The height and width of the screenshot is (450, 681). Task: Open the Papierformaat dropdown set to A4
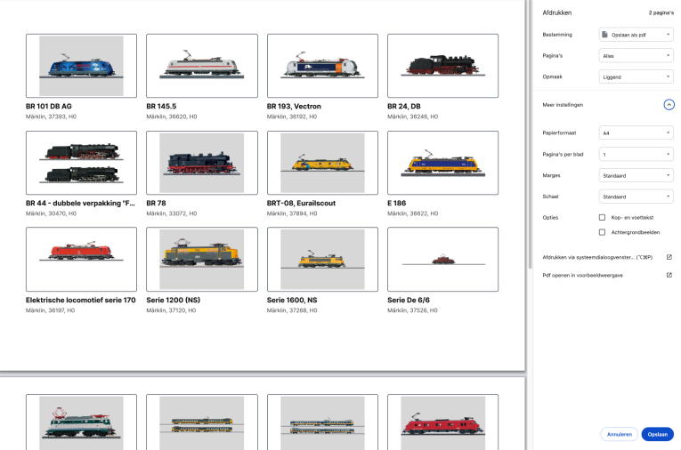point(636,133)
